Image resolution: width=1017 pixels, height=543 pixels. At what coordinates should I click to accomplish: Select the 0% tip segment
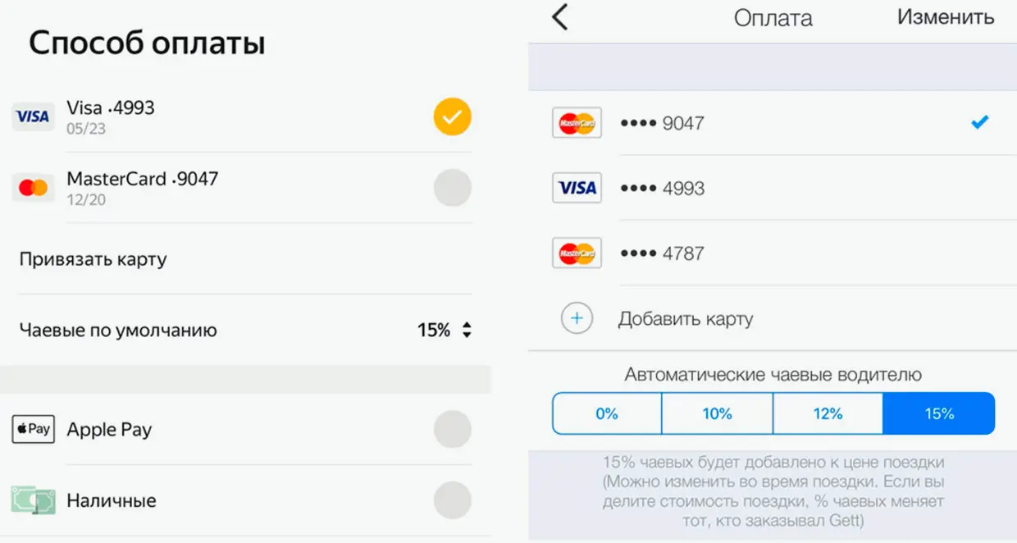tap(607, 413)
